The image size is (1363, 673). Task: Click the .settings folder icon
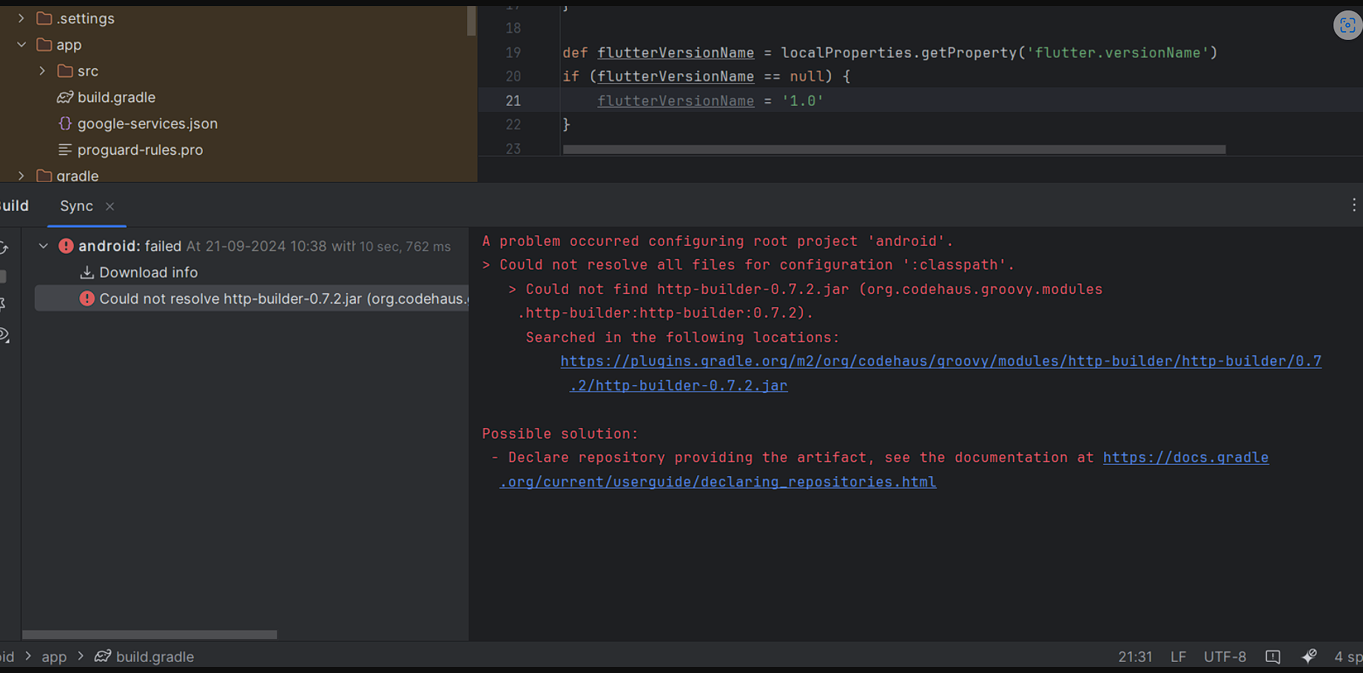44,19
